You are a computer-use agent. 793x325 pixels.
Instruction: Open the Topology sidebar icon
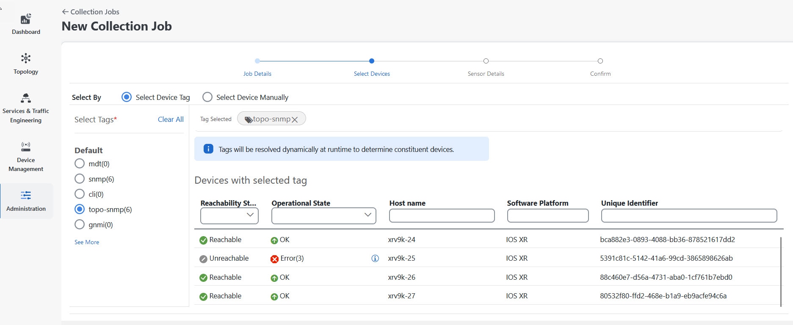(26, 58)
